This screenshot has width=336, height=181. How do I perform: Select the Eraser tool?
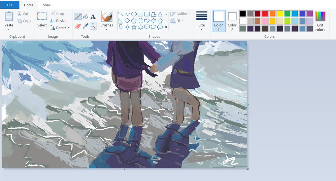pos(78,26)
